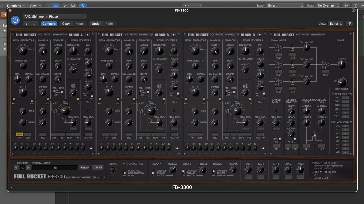Click the KBD TRIGGER rotary selector
Image resolution: width=364 pixels, height=204 pixels.
point(341,82)
